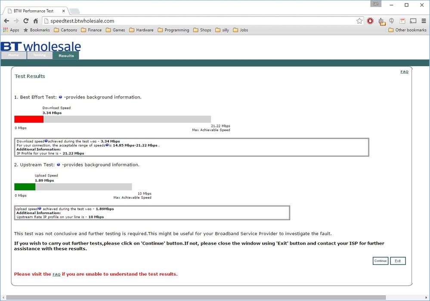430x301 pixels.
Task: Click horizontal scrollbar left arrow
Action: (3, 298)
